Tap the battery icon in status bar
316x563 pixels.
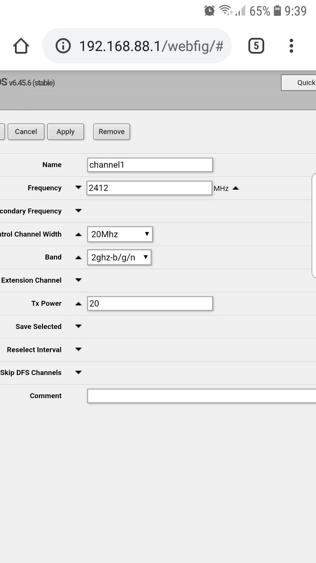click(277, 11)
